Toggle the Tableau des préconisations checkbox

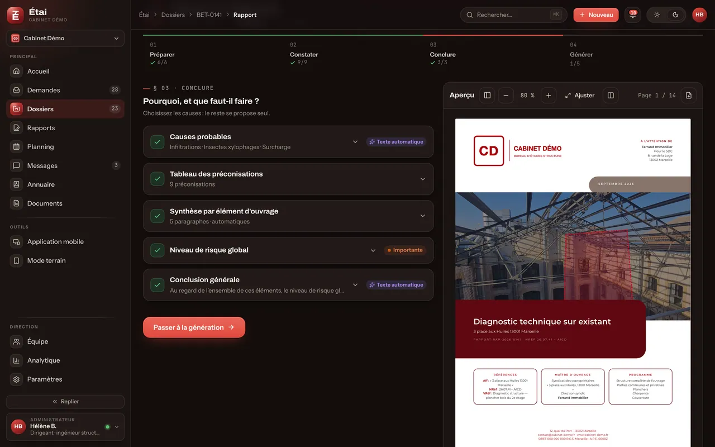coord(157,179)
